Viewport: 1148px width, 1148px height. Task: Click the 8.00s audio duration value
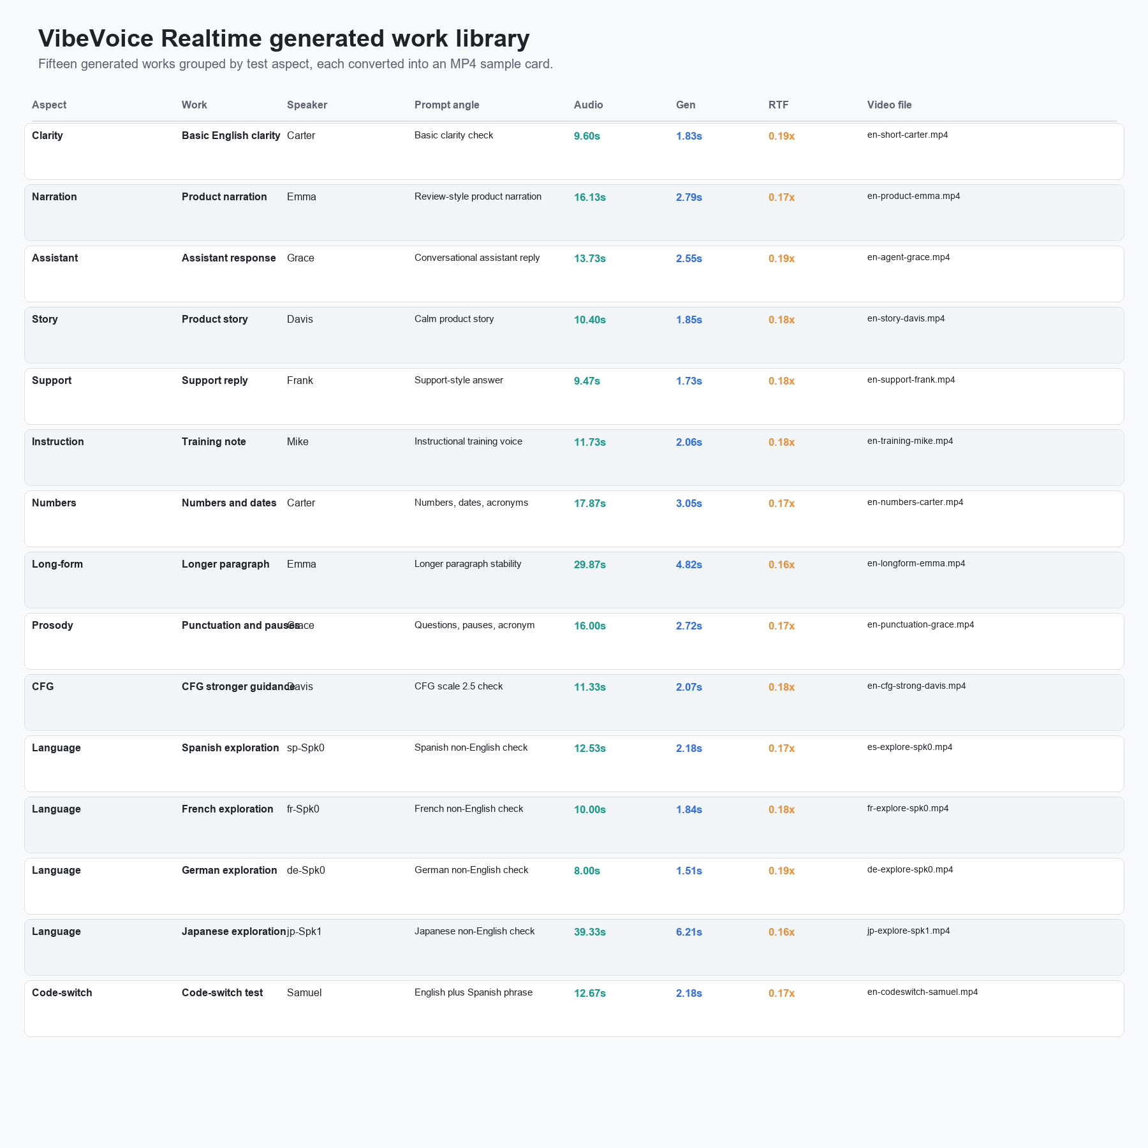pyautogui.click(x=587, y=871)
